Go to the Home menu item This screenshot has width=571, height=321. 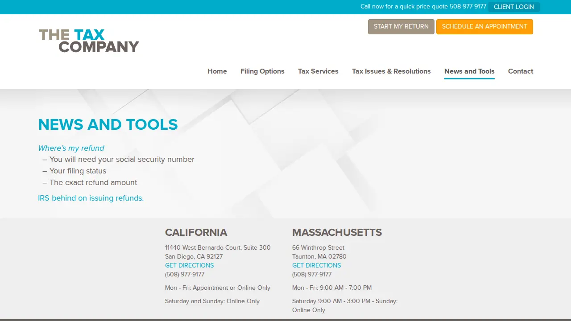217,71
